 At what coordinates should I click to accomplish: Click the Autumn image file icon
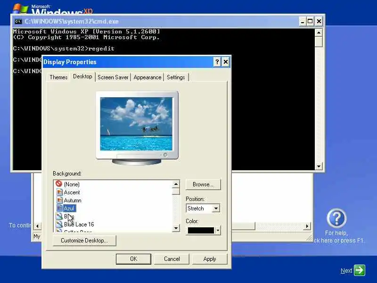point(59,200)
